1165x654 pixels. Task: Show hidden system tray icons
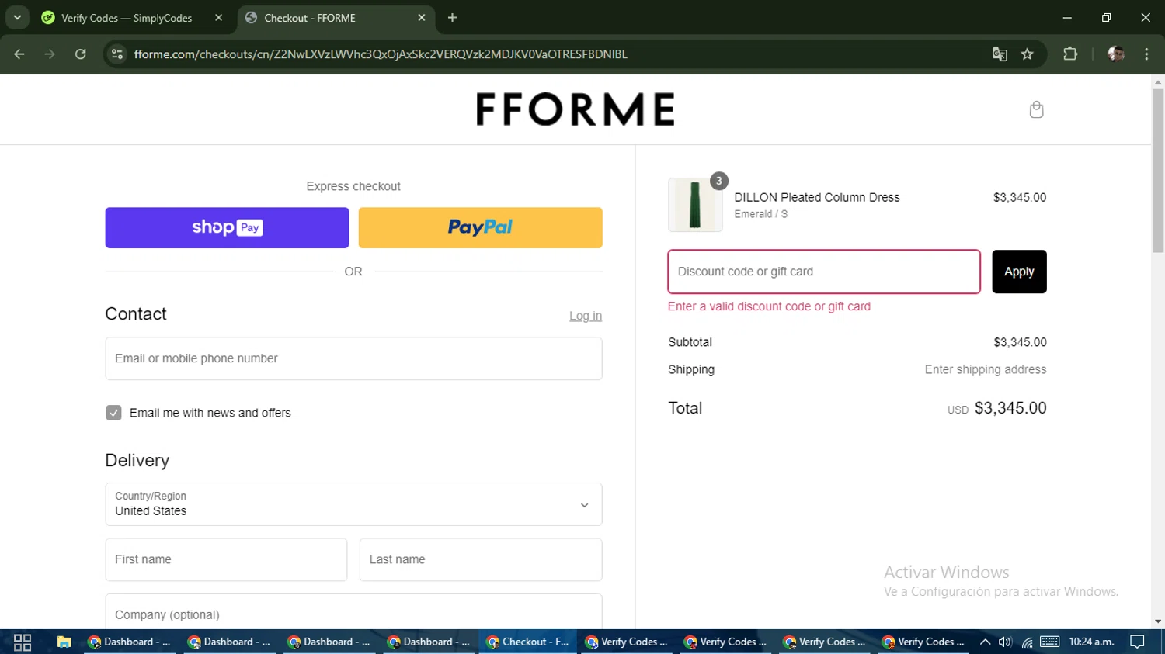click(x=985, y=642)
